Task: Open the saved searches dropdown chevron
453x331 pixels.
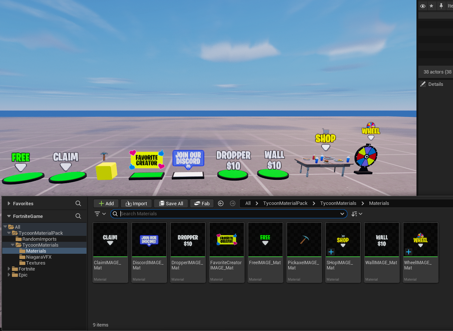Action: pyautogui.click(x=342, y=214)
